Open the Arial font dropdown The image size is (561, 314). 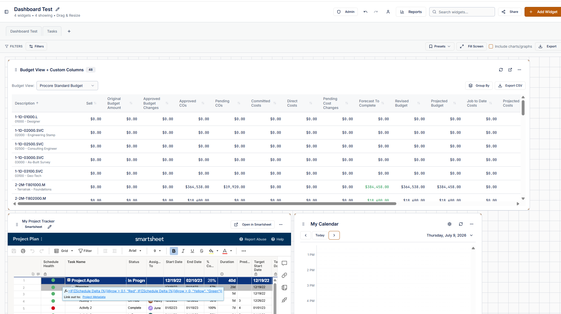point(135,251)
